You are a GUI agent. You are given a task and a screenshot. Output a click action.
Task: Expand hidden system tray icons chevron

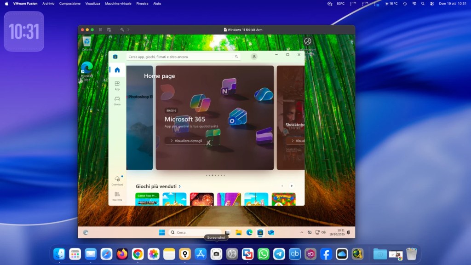click(x=302, y=232)
